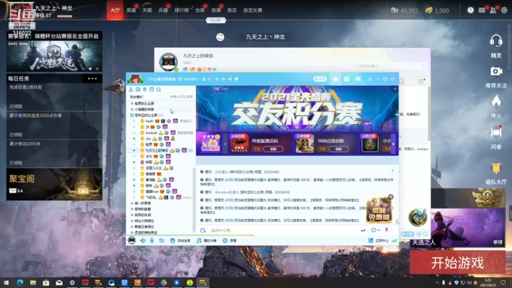512x288 pixels.
Task: Switch to the 兵器 tab
Action: [163, 10]
